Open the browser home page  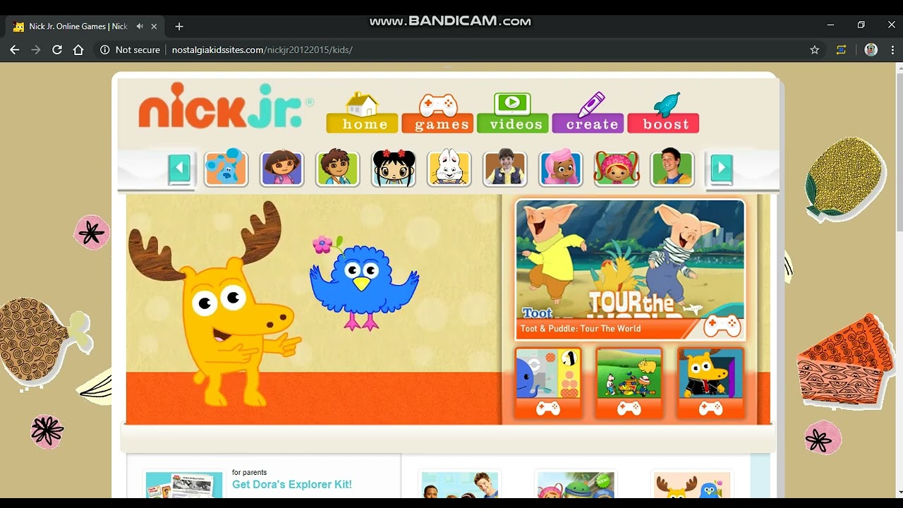(x=78, y=50)
